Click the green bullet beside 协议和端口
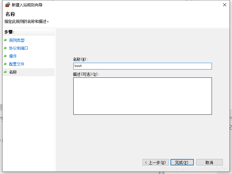232x174 pixels. click(5, 48)
